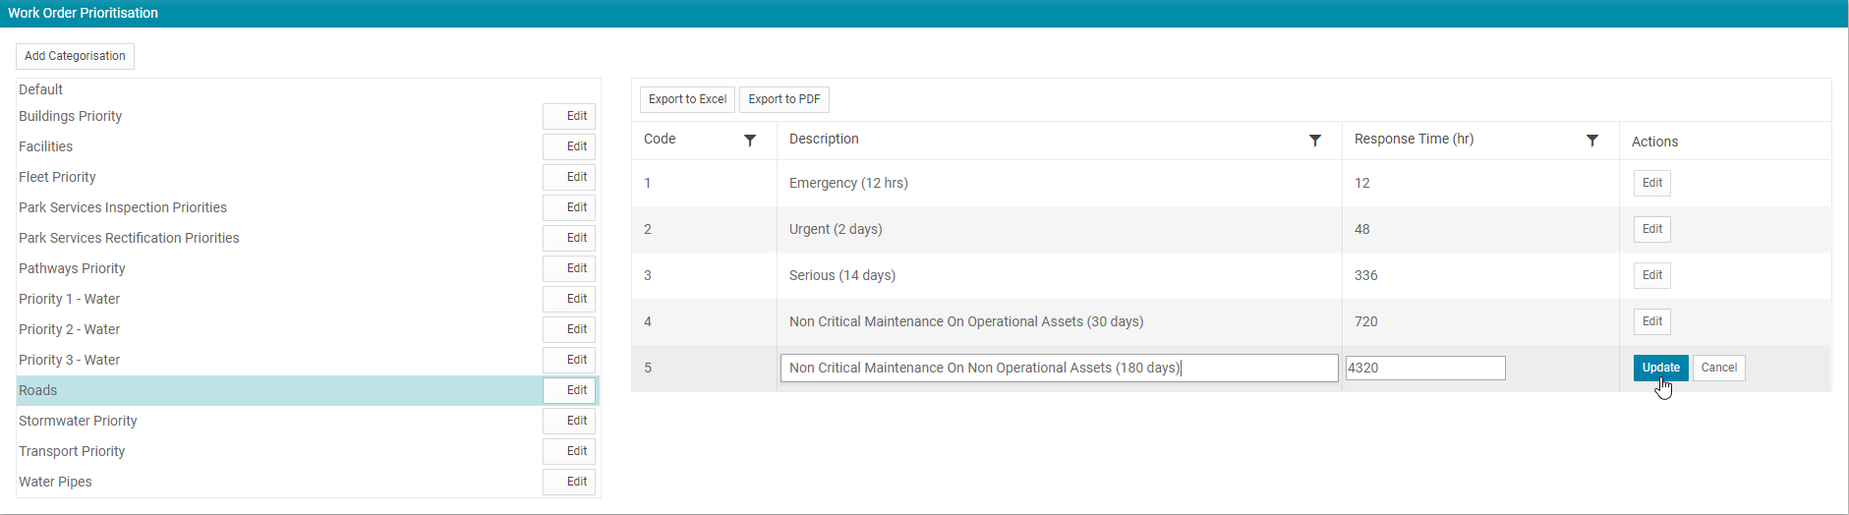Cancel editing of row 5
Screen dimensions: 1849x515
(1719, 368)
